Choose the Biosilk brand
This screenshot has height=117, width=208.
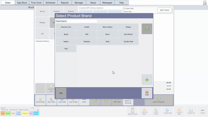pos(66,34)
